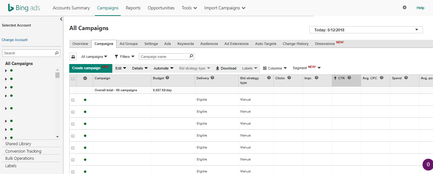The height and width of the screenshot is (174, 433).
Task: Open the Opportunities page
Action: pyautogui.click(x=161, y=8)
